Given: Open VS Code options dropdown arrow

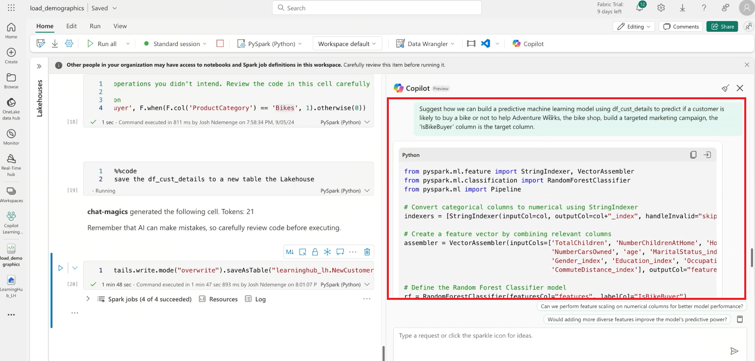Looking at the screenshot, I should tap(497, 44).
